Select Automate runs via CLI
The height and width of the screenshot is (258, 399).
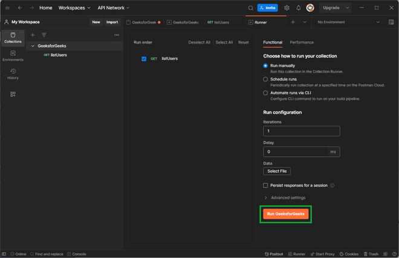(265, 93)
